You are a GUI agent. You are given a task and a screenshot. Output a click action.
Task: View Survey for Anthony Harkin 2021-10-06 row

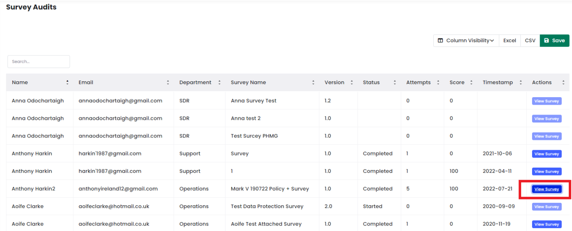pyautogui.click(x=547, y=154)
